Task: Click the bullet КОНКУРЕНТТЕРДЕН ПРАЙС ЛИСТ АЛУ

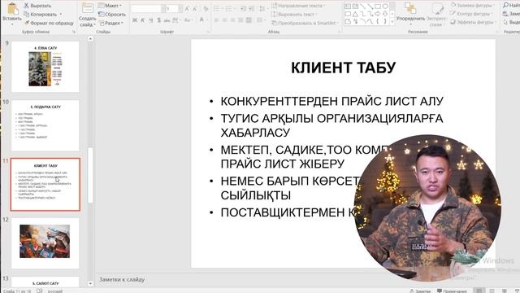Action: pos(332,101)
